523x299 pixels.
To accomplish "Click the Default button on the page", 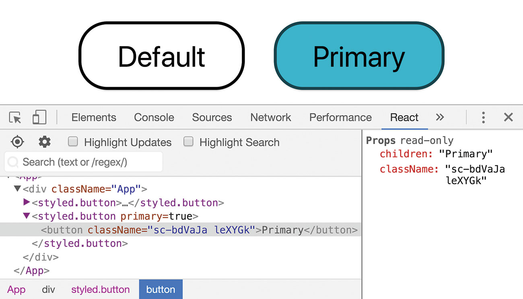I will tap(162, 55).
